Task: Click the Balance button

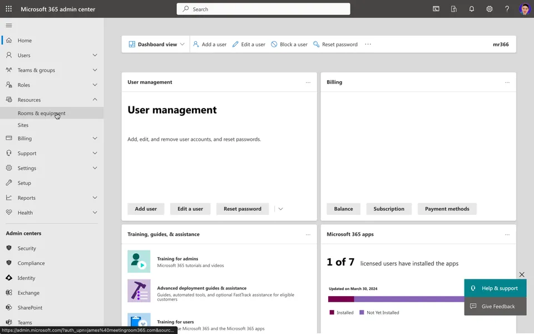Action: pyautogui.click(x=343, y=209)
